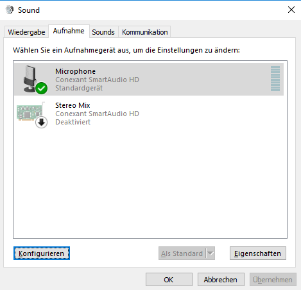Screen dimensions: 301x290
Task: Select the Aufnahme tab
Action: pyautogui.click(x=69, y=31)
